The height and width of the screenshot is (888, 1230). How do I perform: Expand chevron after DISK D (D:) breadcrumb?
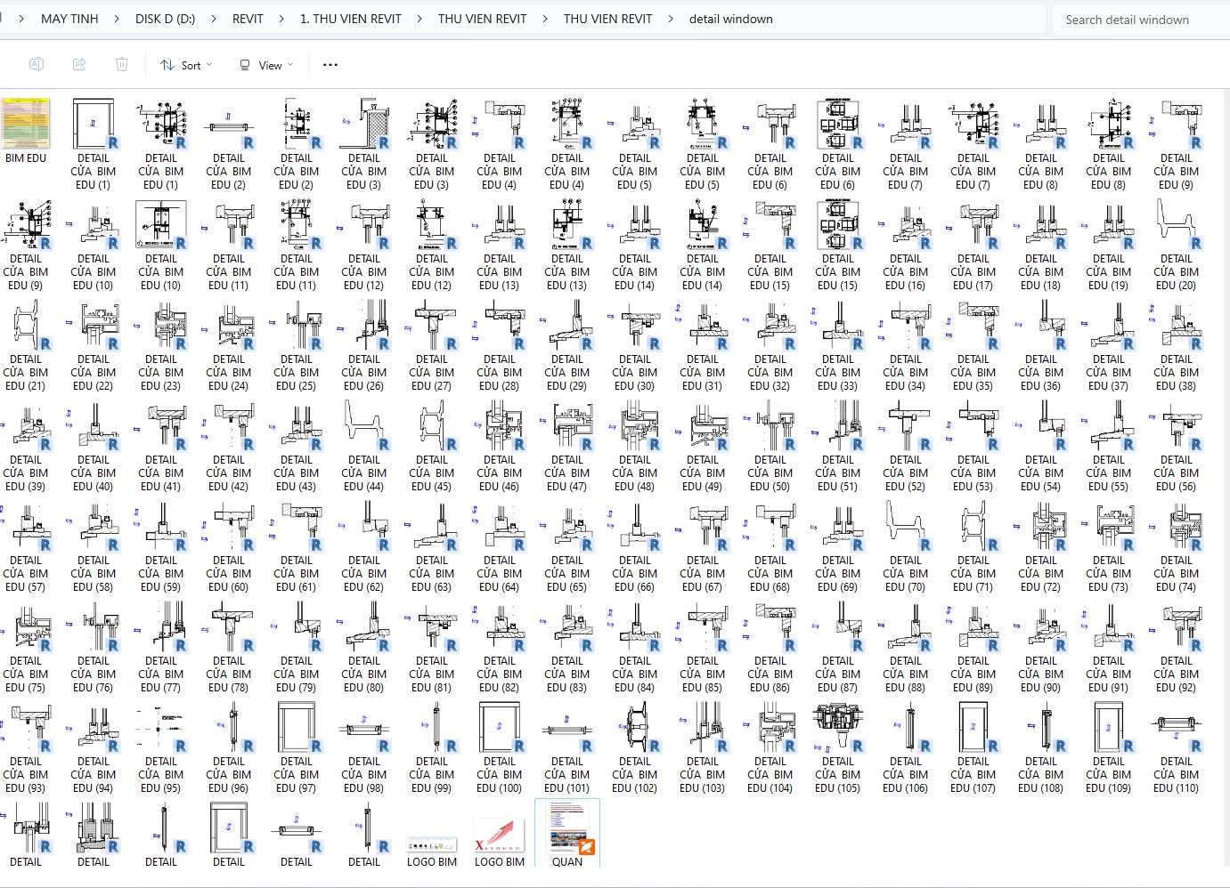(x=214, y=19)
